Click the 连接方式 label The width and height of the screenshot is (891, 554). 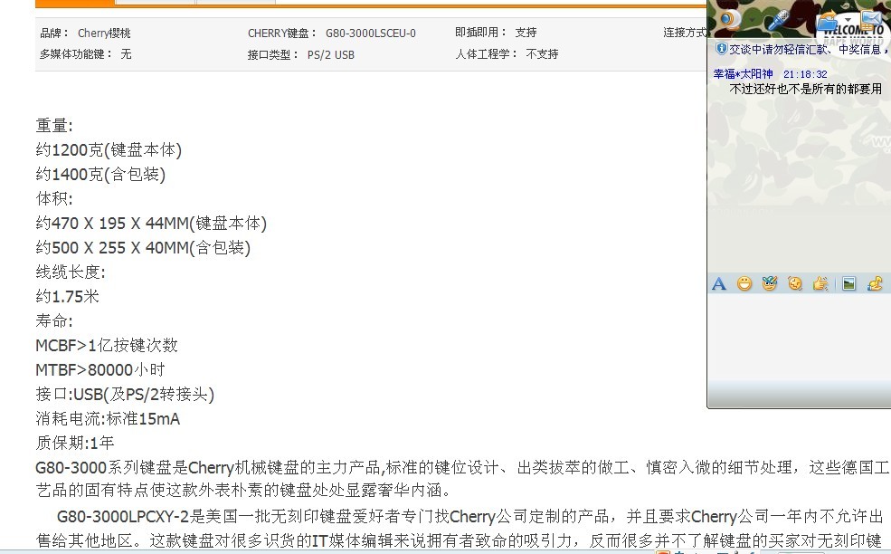685,33
